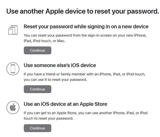This screenshot has width=160, height=137.
Task: Click the main reset password page heading
Action: pyautogui.click(x=82, y=11)
